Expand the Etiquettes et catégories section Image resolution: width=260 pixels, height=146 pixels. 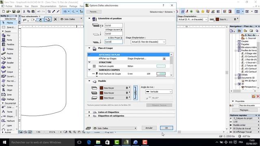89,116
